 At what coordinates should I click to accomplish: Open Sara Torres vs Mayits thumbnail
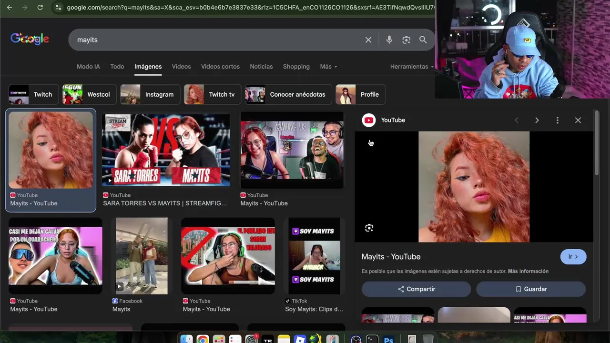(x=166, y=150)
